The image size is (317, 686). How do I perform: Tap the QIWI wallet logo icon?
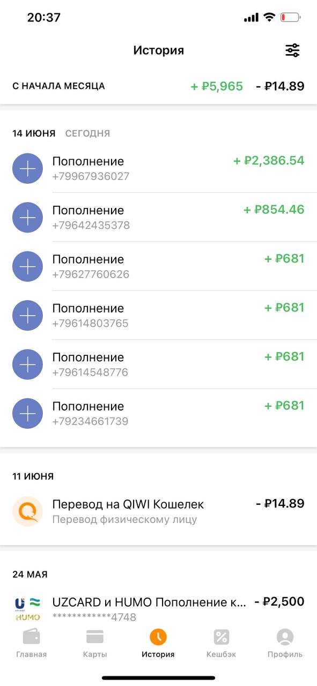(x=27, y=511)
